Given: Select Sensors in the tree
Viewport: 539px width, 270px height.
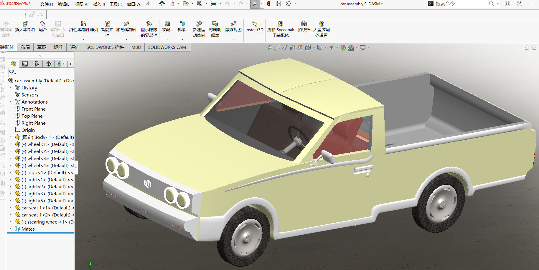Looking at the screenshot, I should (29, 95).
